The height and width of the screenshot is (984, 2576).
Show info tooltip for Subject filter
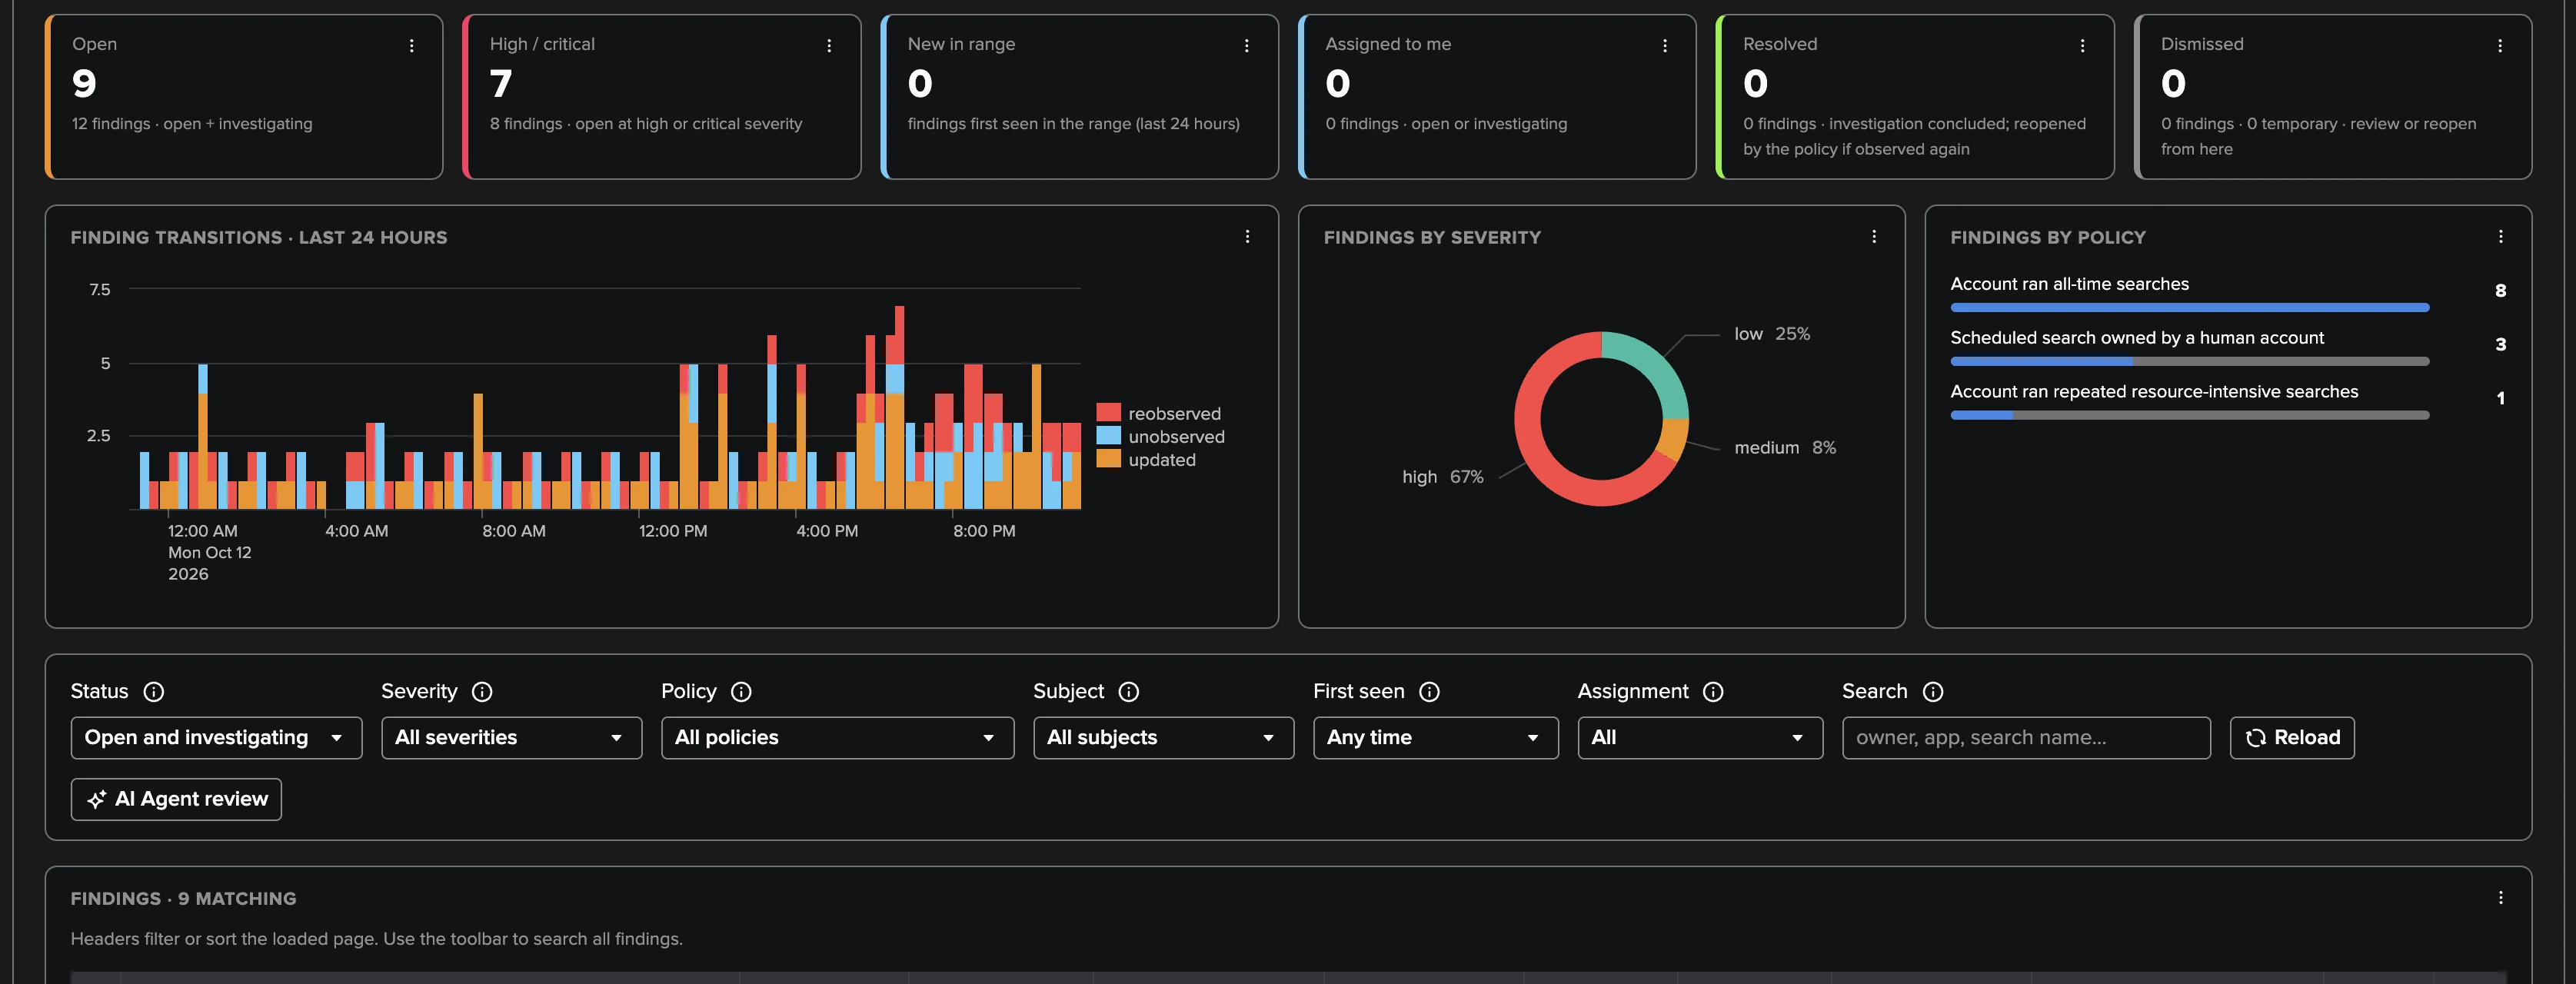1129,692
